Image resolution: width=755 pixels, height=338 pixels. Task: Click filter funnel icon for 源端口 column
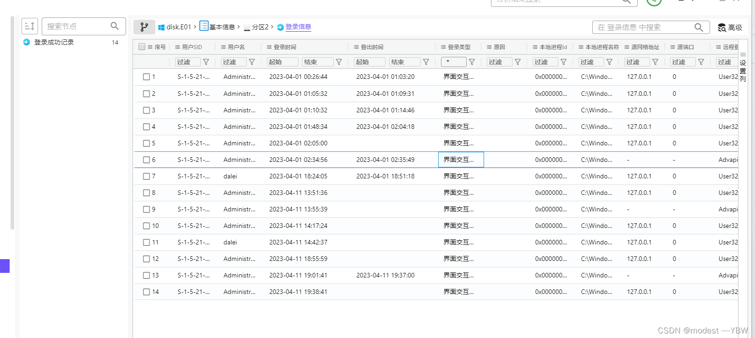click(701, 62)
